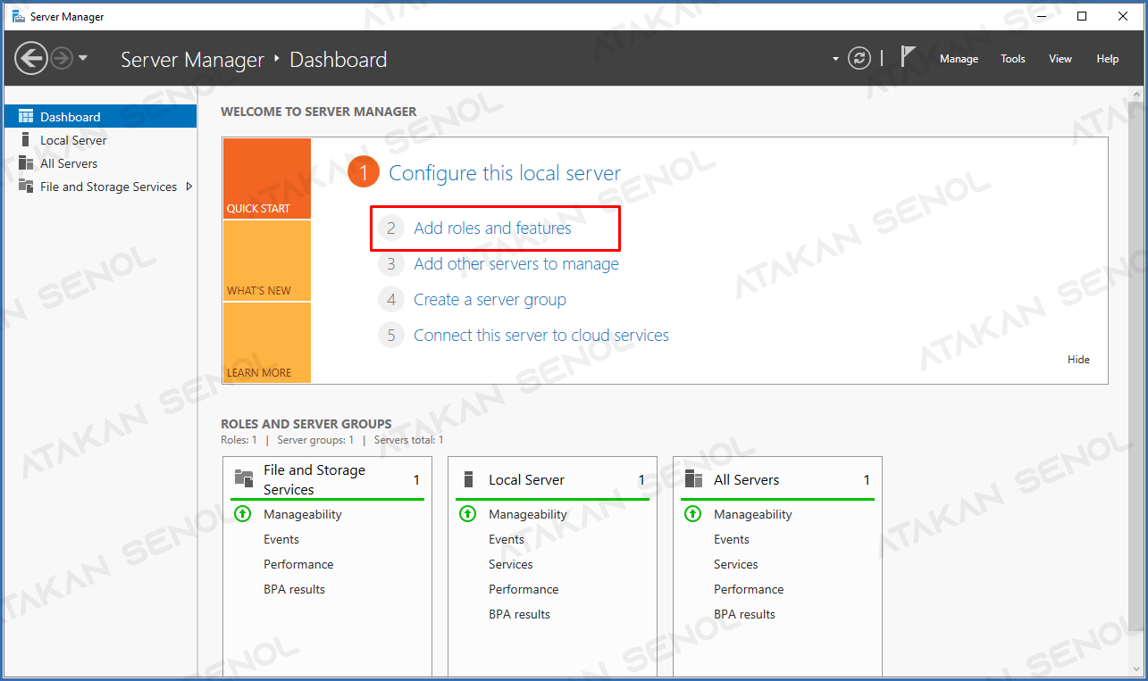Open the Help menu

(x=1108, y=59)
